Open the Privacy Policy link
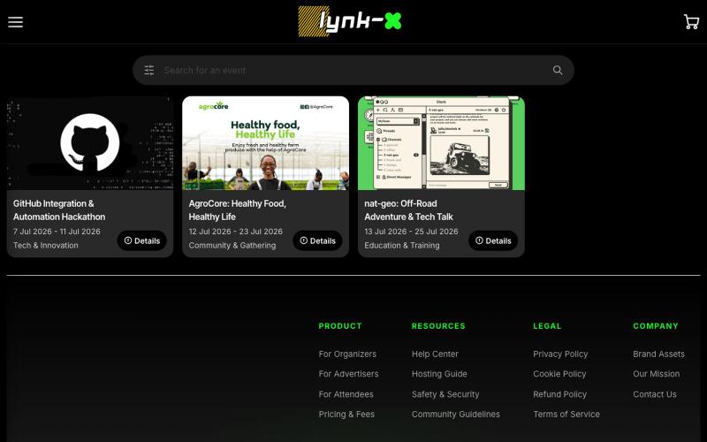The height and width of the screenshot is (442, 707). 560,354
